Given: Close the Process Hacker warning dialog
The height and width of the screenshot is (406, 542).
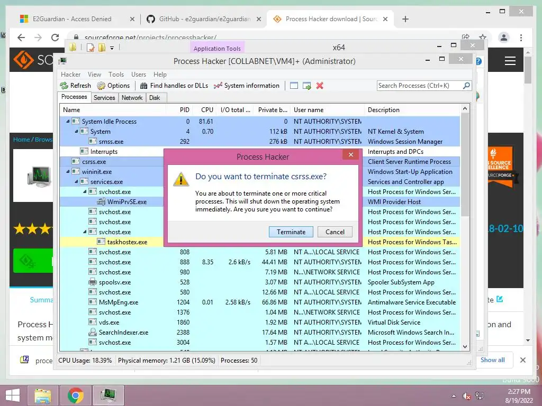Looking at the screenshot, I should pyautogui.click(x=351, y=155).
